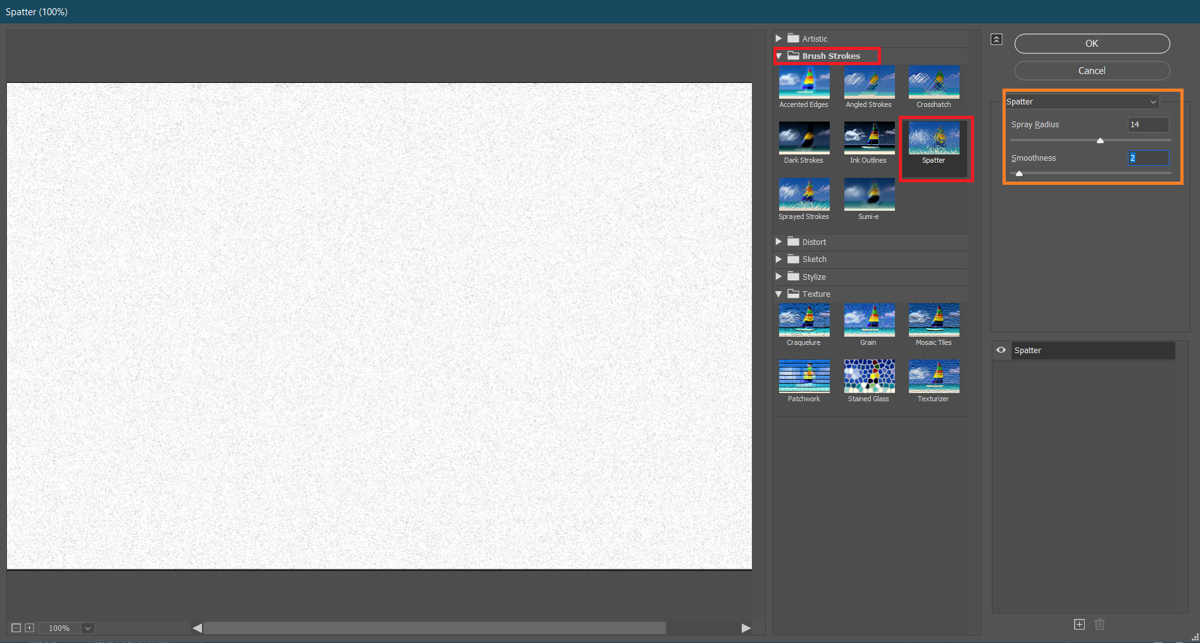
Task: Open the Spatter filter dropdown
Action: click(1082, 102)
